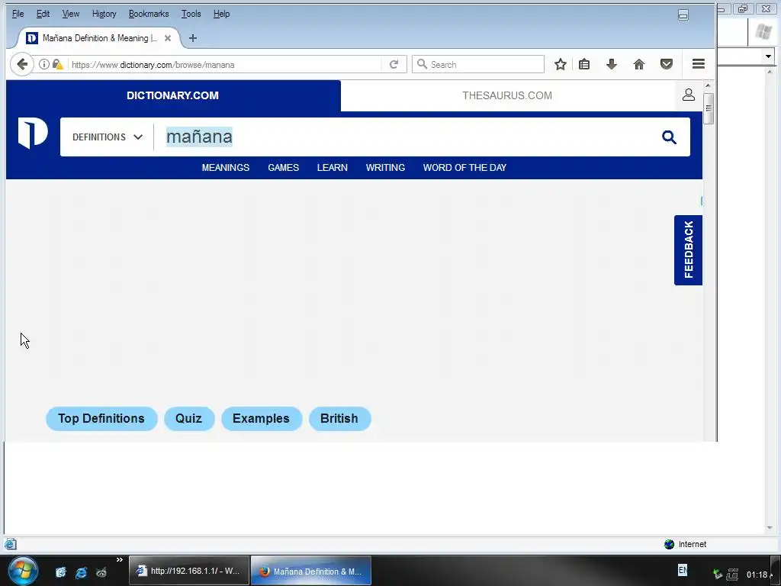Jump to Top Definitions section
The image size is (781, 586).
click(x=101, y=419)
